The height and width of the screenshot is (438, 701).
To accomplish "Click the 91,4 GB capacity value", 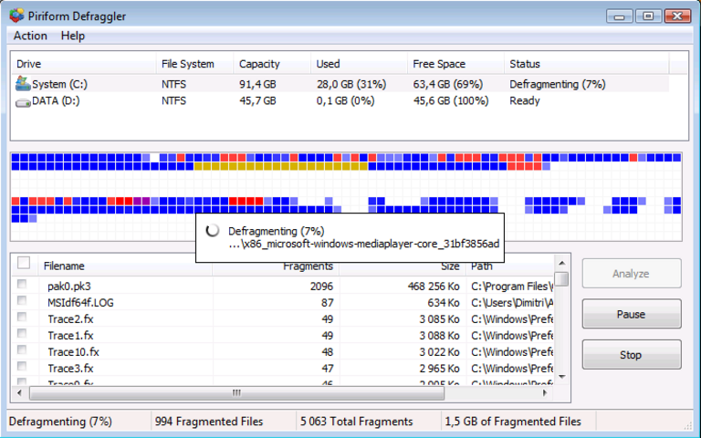I will (257, 85).
